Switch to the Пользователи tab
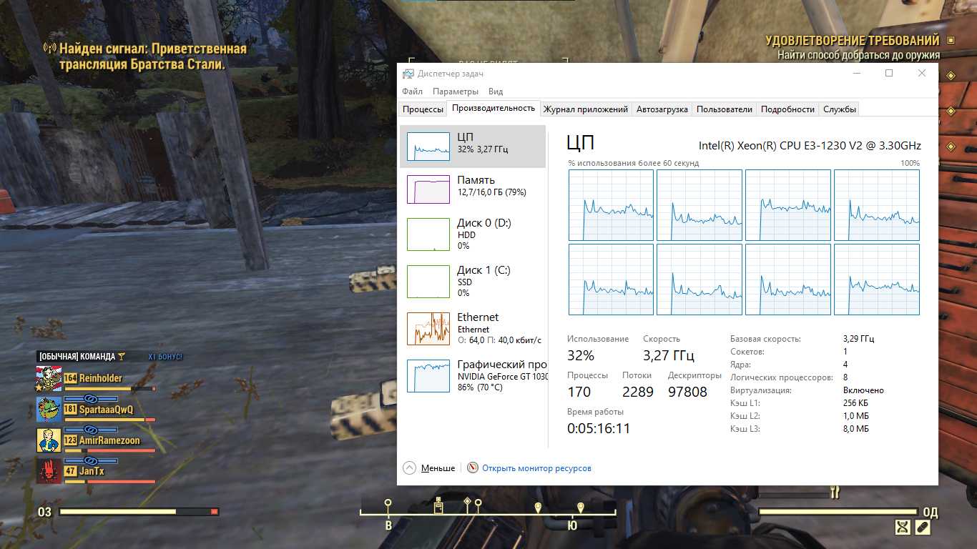977x549 pixels. 725,109
